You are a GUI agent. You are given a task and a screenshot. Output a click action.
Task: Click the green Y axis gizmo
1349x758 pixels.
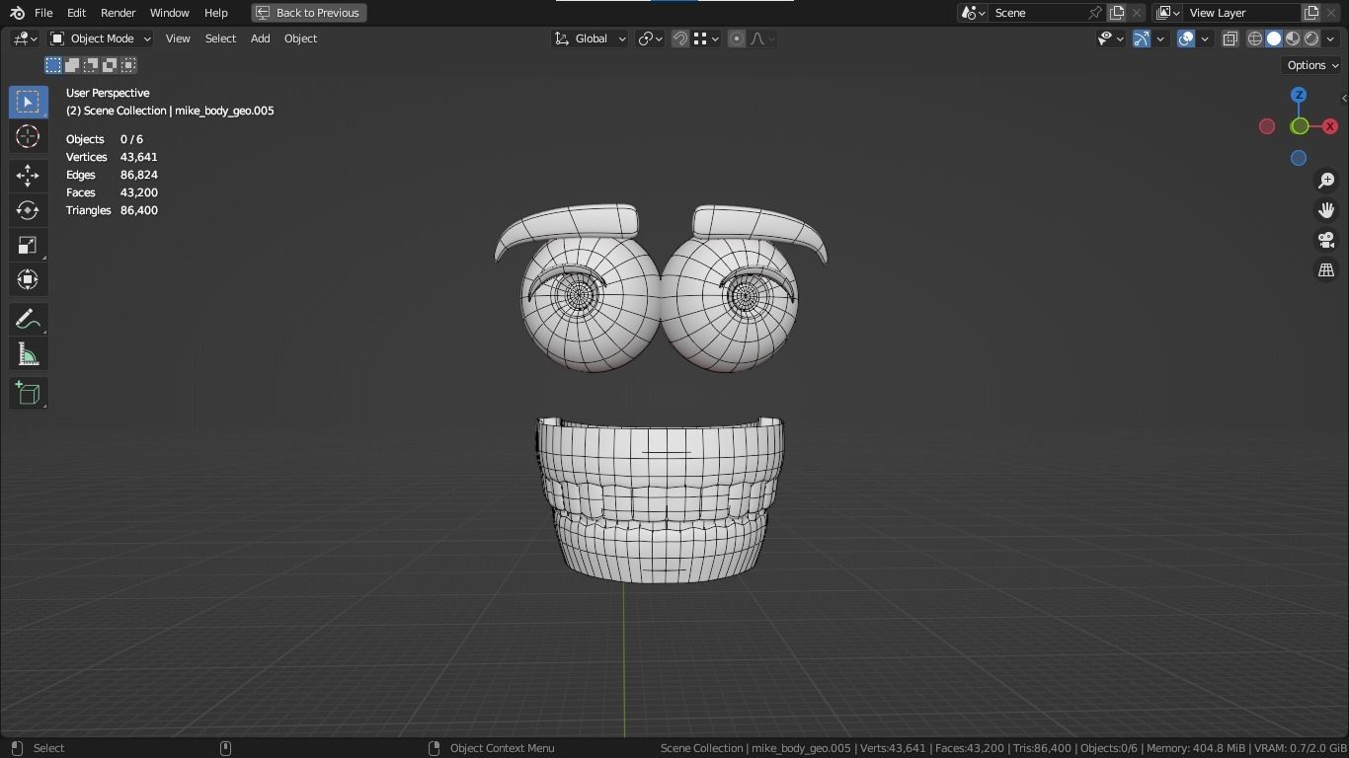pyautogui.click(x=1300, y=126)
